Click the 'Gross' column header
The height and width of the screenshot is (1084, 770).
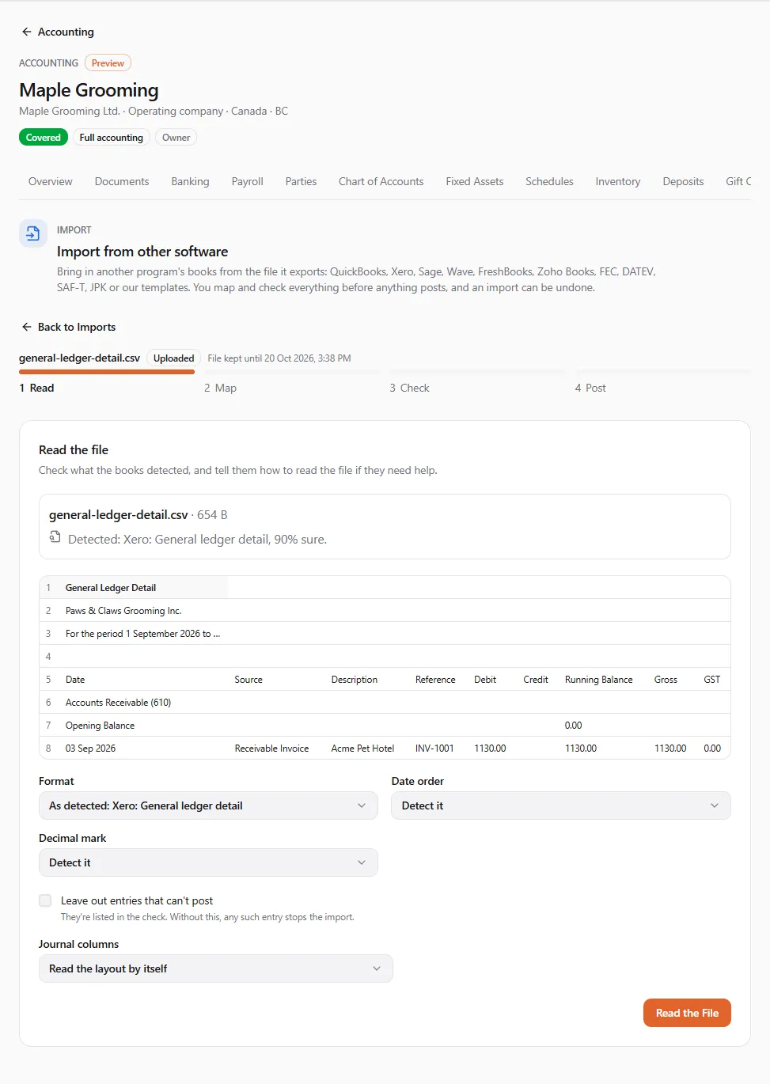point(666,679)
